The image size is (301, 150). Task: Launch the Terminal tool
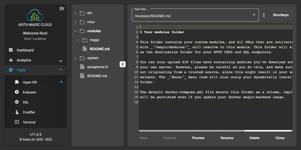(29, 122)
